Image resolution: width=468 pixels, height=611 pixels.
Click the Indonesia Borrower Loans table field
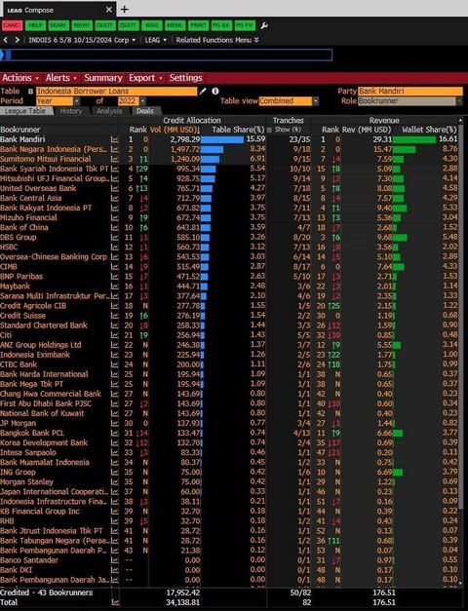tap(117, 92)
